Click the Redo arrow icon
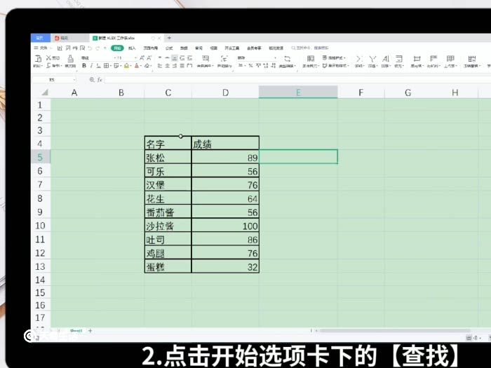 97,48
